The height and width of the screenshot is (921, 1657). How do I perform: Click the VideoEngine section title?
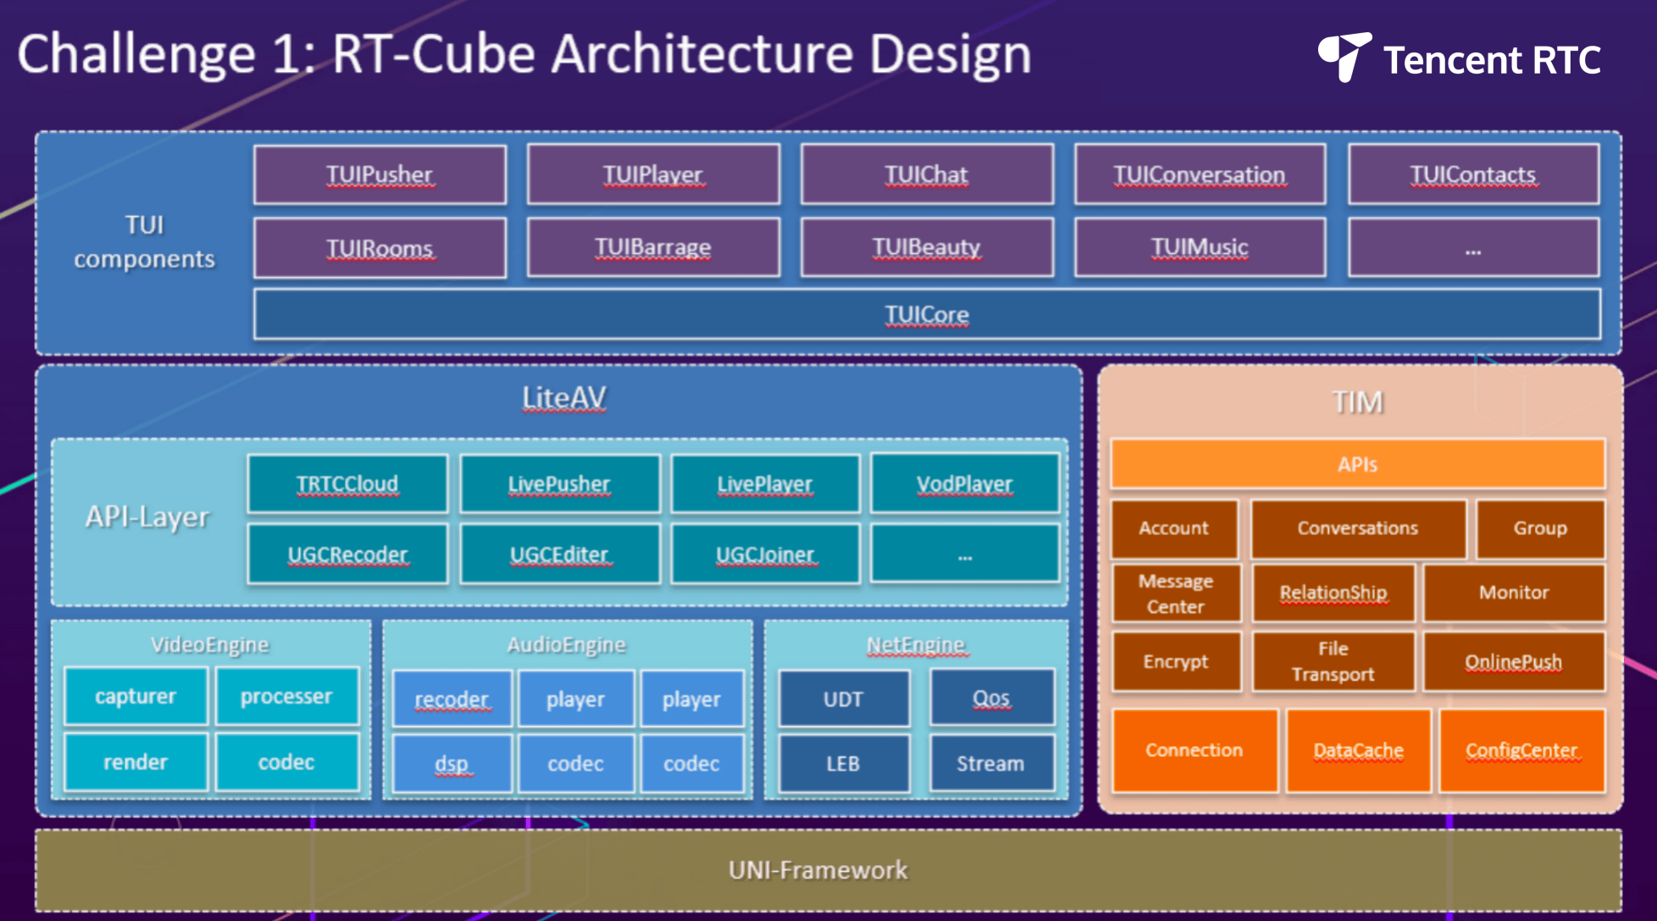coord(210,644)
